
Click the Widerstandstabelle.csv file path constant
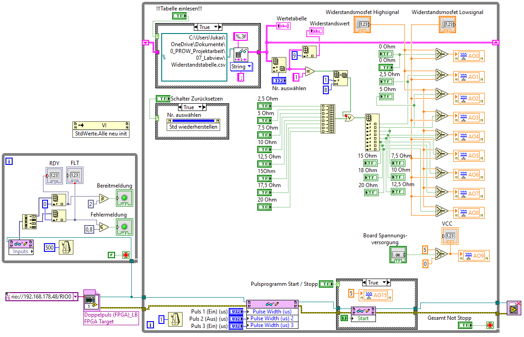(x=194, y=57)
